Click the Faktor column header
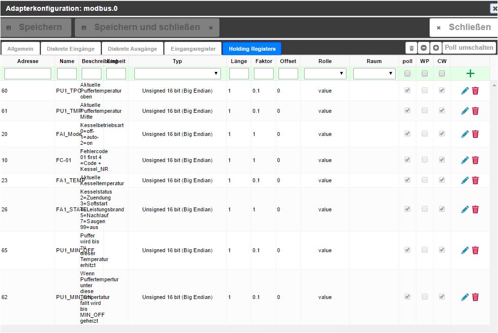The width and height of the screenshot is (498, 333). pos(264,62)
